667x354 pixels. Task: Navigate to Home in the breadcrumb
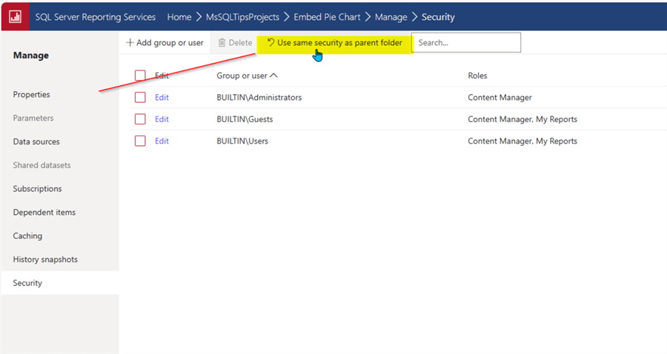click(x=179, y=17)
